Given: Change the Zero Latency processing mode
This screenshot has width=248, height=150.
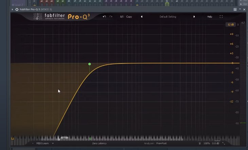Looking at the screenshot, I should tap(99, 143).
